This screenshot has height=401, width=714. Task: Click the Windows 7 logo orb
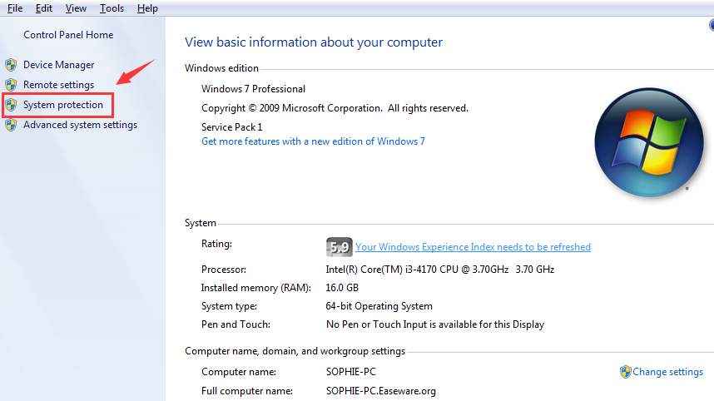click(649, 142)
